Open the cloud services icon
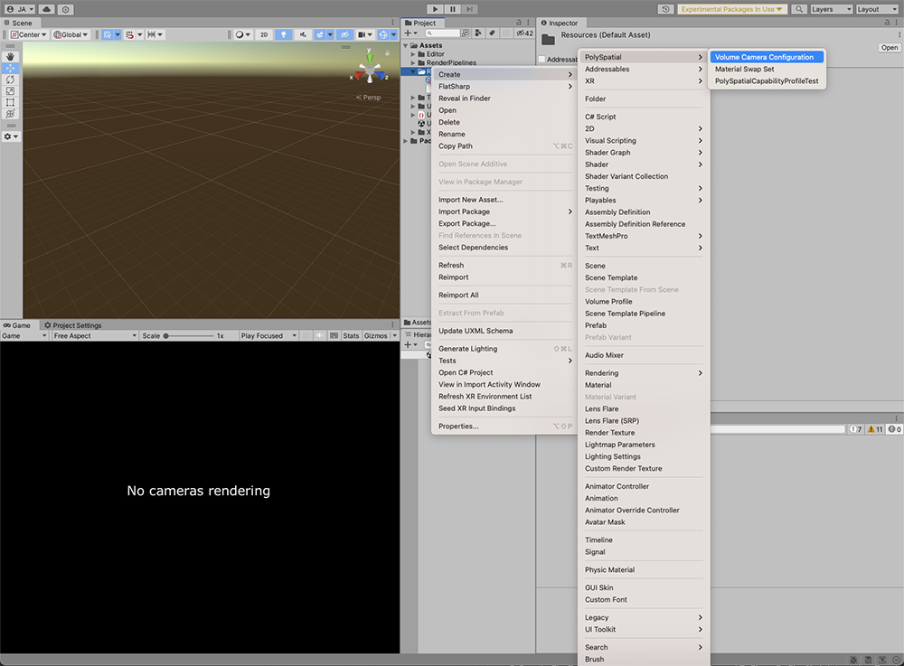This screenshot has width=904, height=666. [45, 9]
